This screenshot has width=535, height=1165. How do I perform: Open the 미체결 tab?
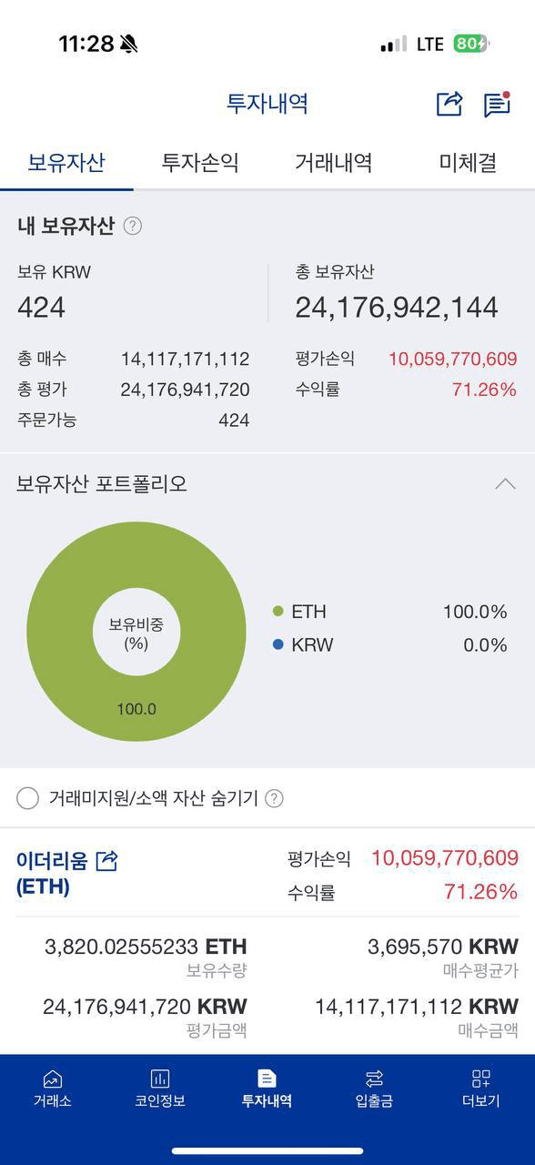(x=468, y=163)
